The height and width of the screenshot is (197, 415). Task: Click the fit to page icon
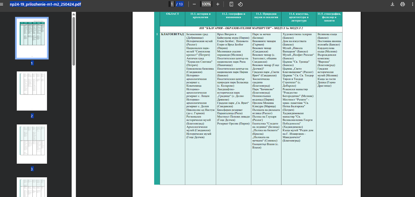click(231, 4)
